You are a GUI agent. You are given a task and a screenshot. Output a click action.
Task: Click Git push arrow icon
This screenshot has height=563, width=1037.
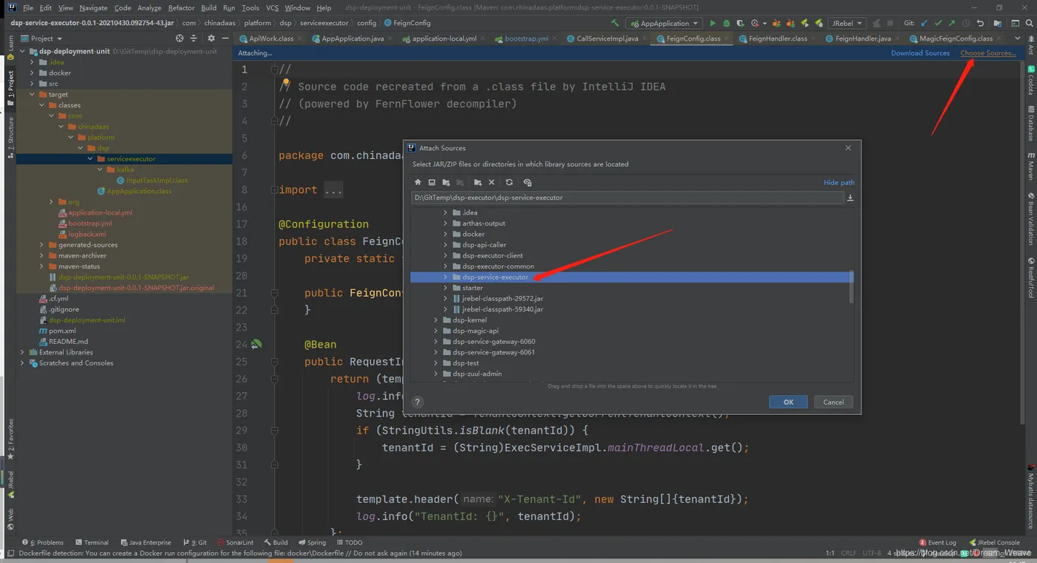coord(952,23)
